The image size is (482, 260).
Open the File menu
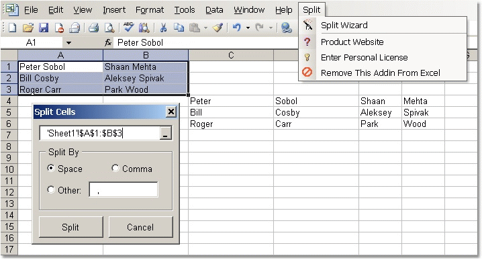(31, 10)
